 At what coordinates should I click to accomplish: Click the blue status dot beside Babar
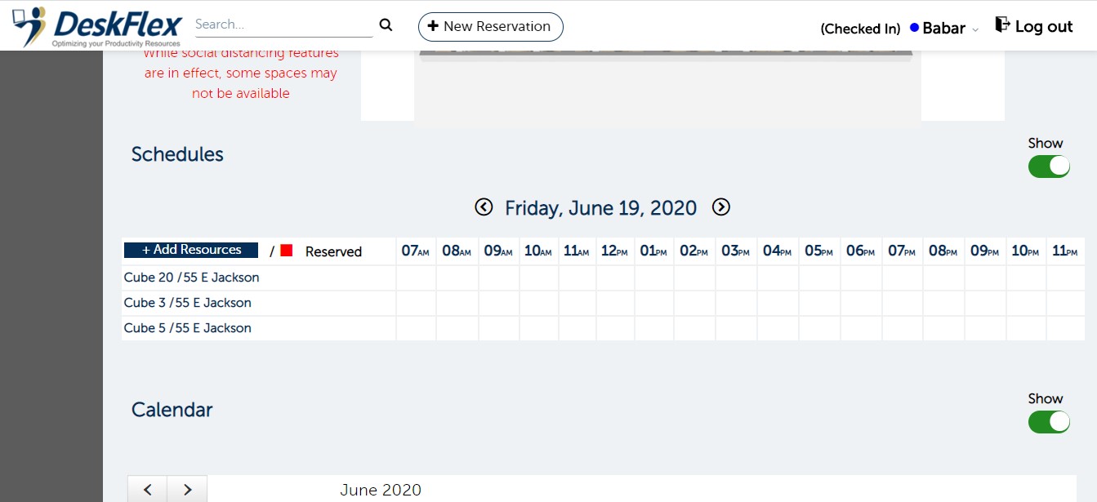click(915, 29)
